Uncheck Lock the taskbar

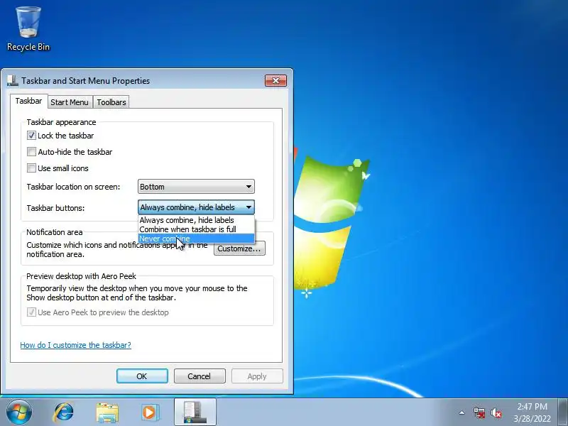coord(31,136)
